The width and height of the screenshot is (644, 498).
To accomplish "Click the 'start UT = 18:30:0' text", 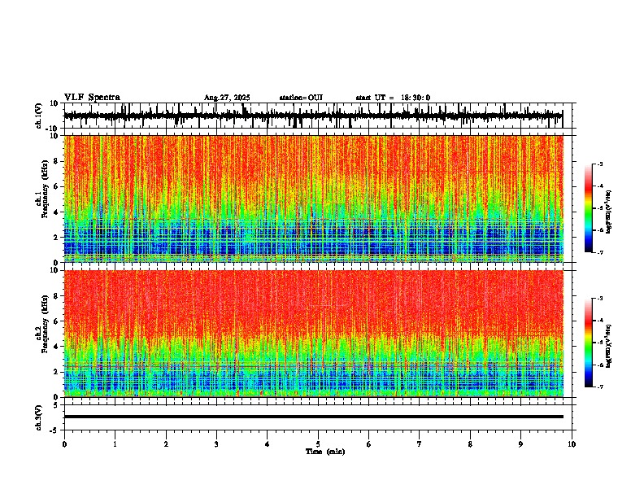I will point(393,98).
